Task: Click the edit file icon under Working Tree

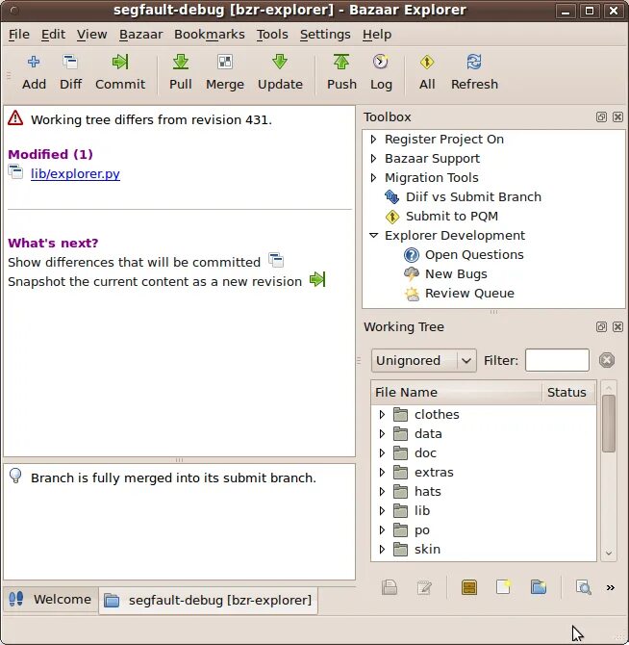Action: [424, 587]
